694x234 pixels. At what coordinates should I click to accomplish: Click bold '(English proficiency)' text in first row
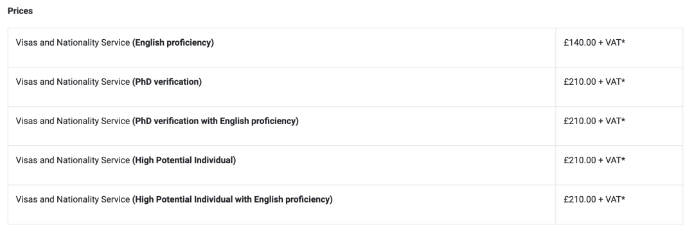(173, 43)
